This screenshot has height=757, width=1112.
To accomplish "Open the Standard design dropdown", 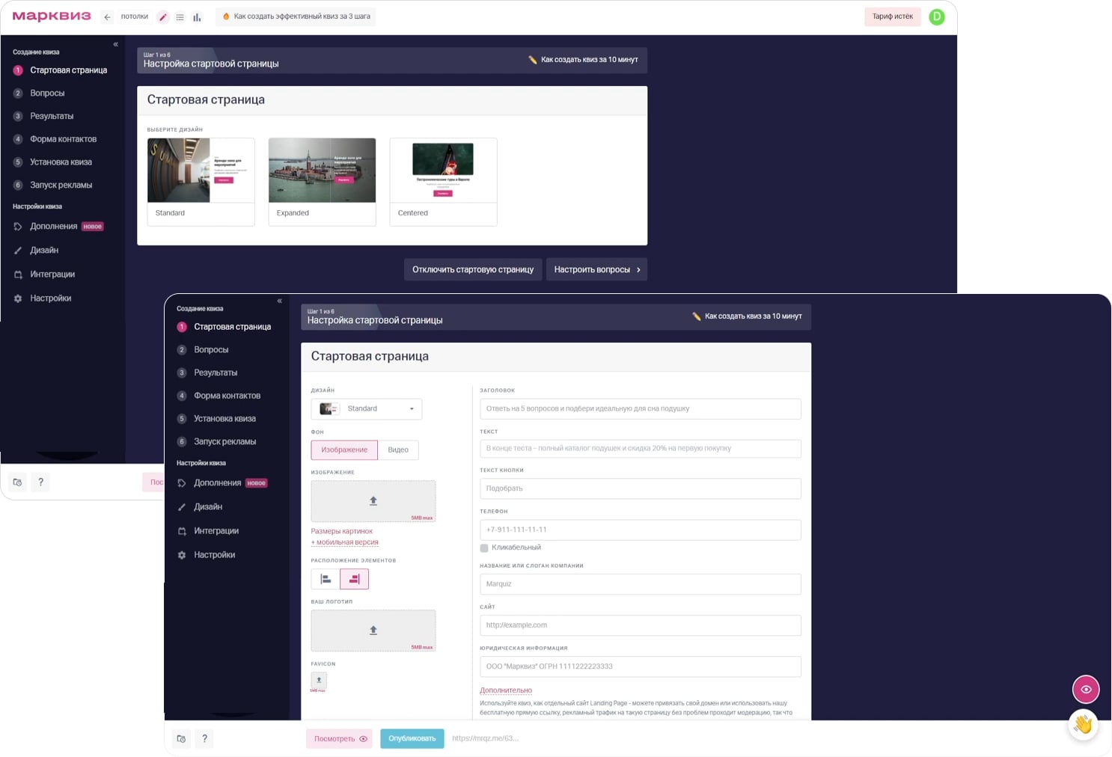I will 367,409.
